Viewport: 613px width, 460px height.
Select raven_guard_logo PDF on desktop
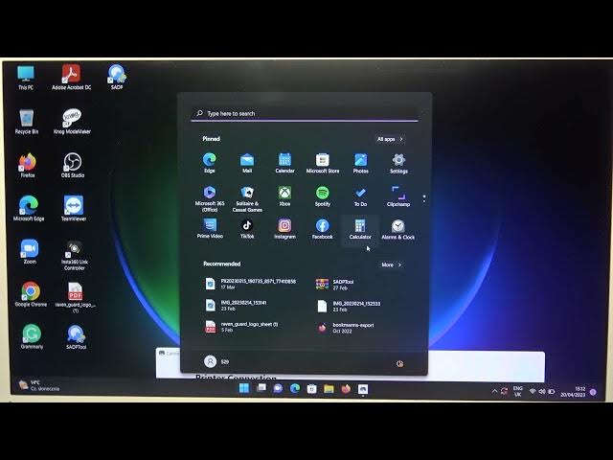click(76, 298)
